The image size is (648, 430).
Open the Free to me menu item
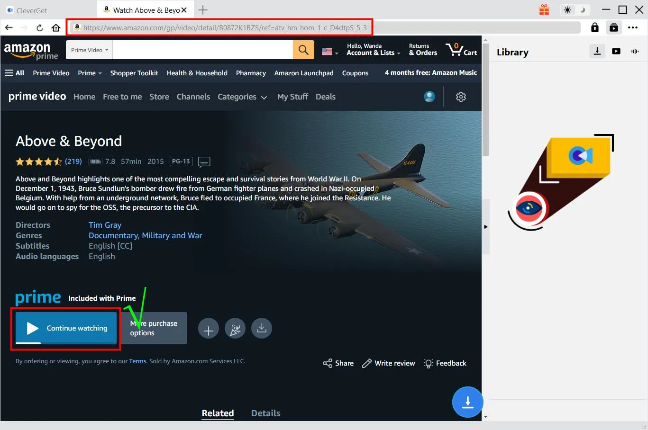(122, 97)
